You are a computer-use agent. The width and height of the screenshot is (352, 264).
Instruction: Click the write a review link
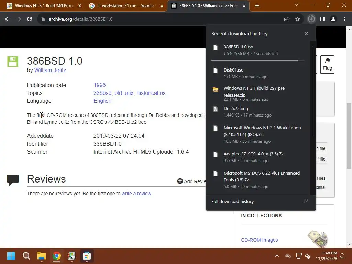click(136, 194)
